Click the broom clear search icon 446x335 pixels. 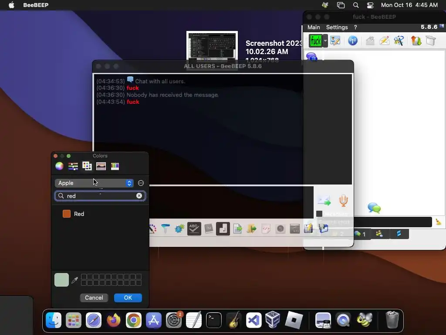[438, 222]
